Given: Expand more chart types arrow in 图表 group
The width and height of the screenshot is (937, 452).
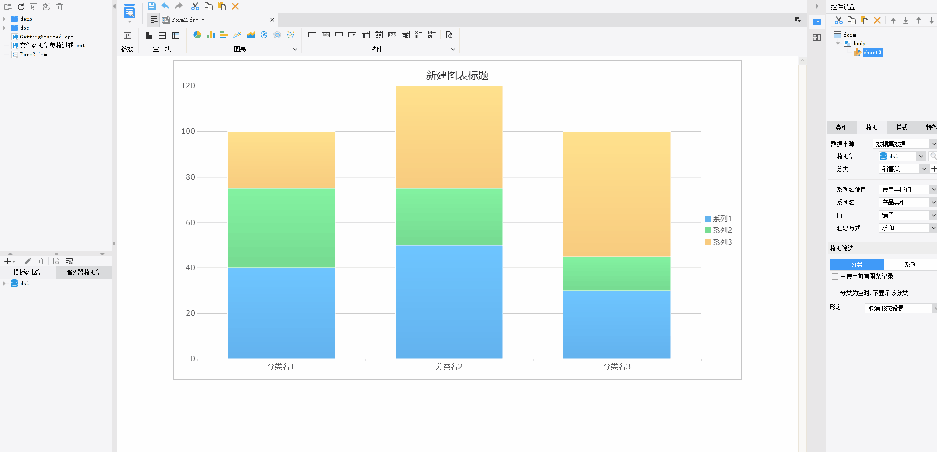Looking at the screenshot, I should (295, 49).
